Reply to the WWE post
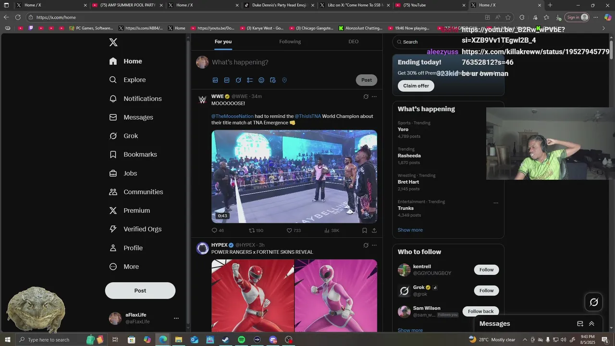615x346 pixels. [218, 231]
